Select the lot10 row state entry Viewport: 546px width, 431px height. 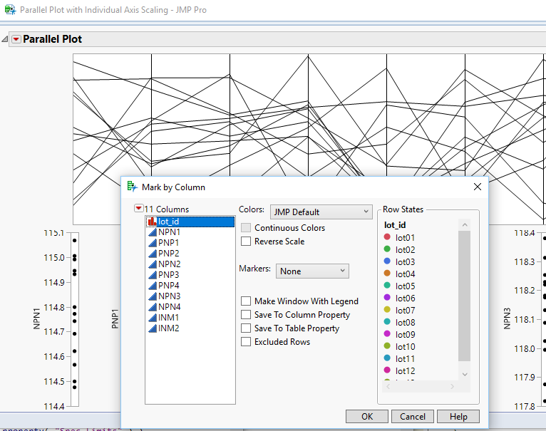pyautogui.click(x=405, y=347)
